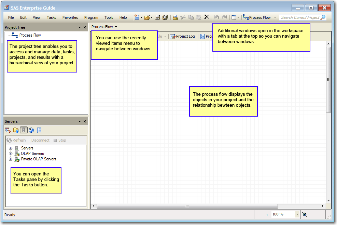Open the Tools menu
This screenshot has height=225, width=337.
pos(109,17)
